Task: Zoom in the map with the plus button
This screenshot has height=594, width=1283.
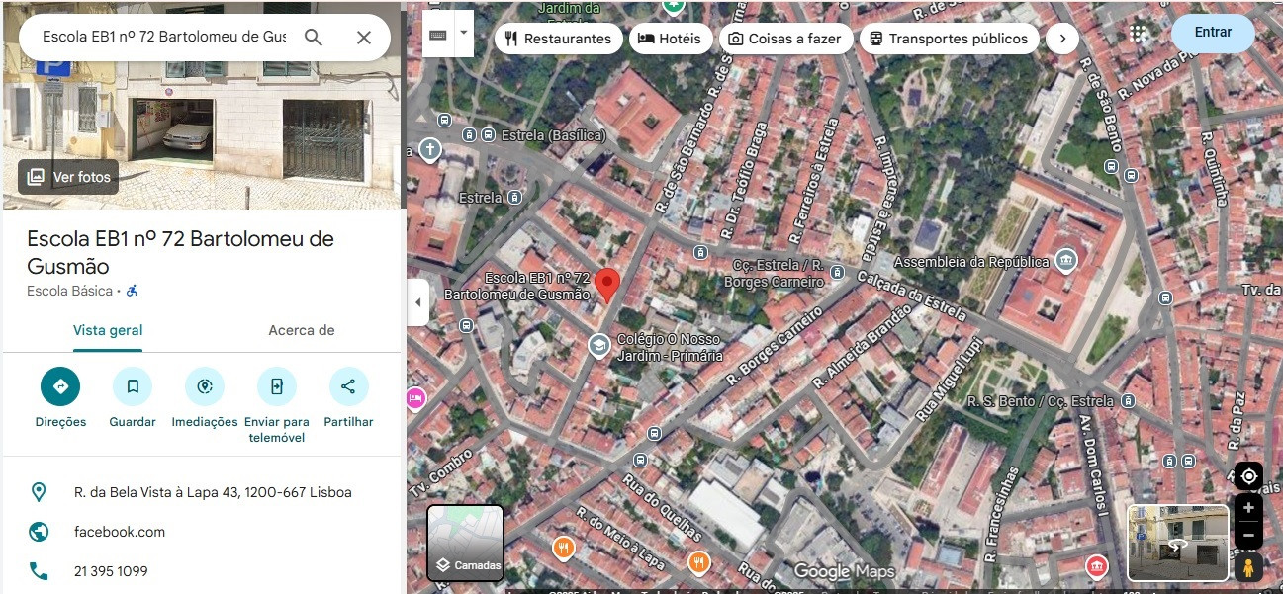Action: point(1248,508)
